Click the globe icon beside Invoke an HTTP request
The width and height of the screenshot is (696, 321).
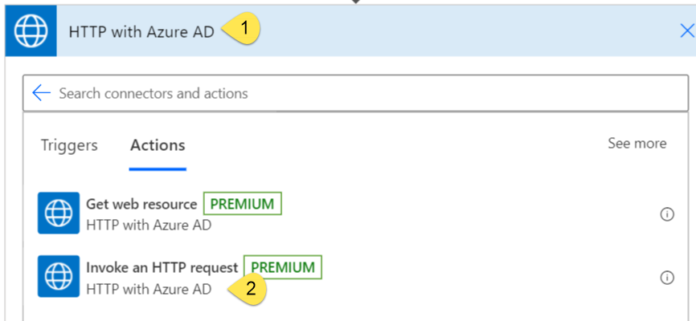[59, 276]
